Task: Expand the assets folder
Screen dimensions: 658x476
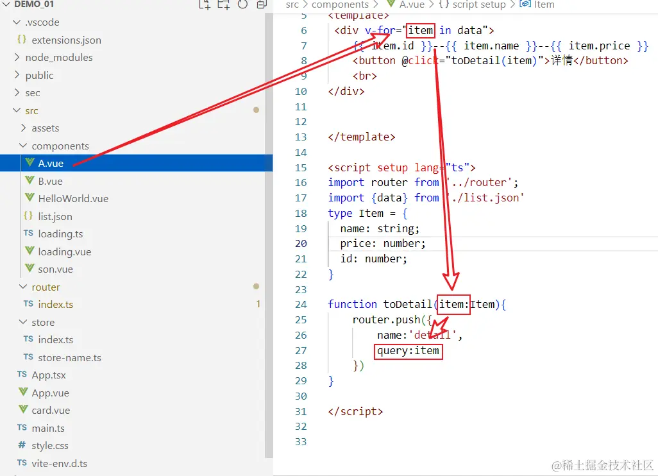Action: point(23,128)
